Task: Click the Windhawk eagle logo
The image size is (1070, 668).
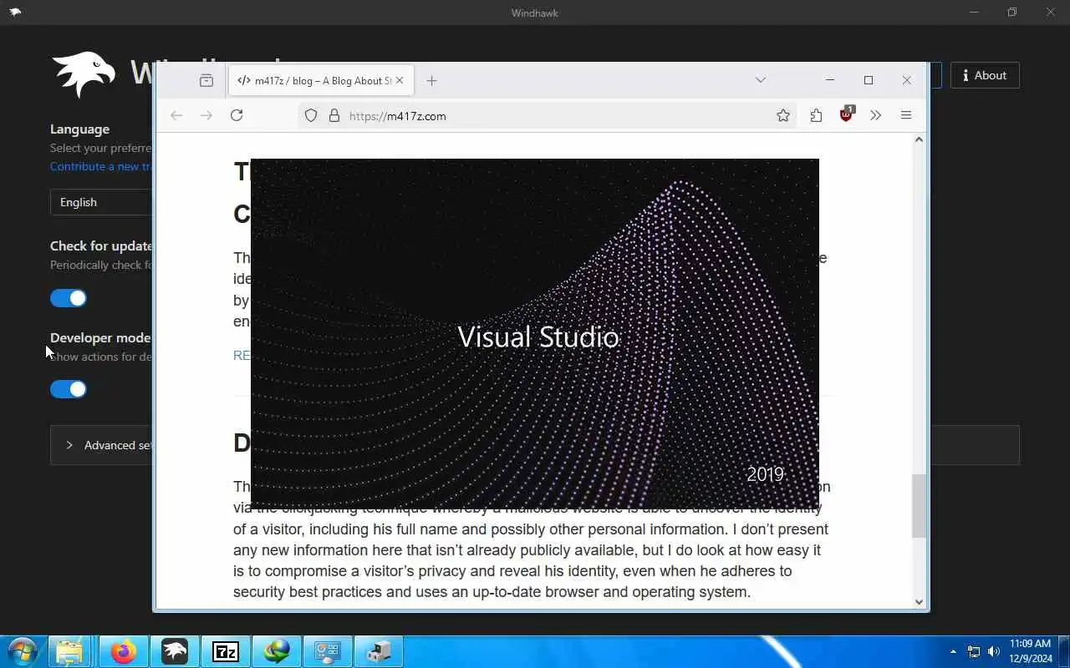Action: (84, 74)
